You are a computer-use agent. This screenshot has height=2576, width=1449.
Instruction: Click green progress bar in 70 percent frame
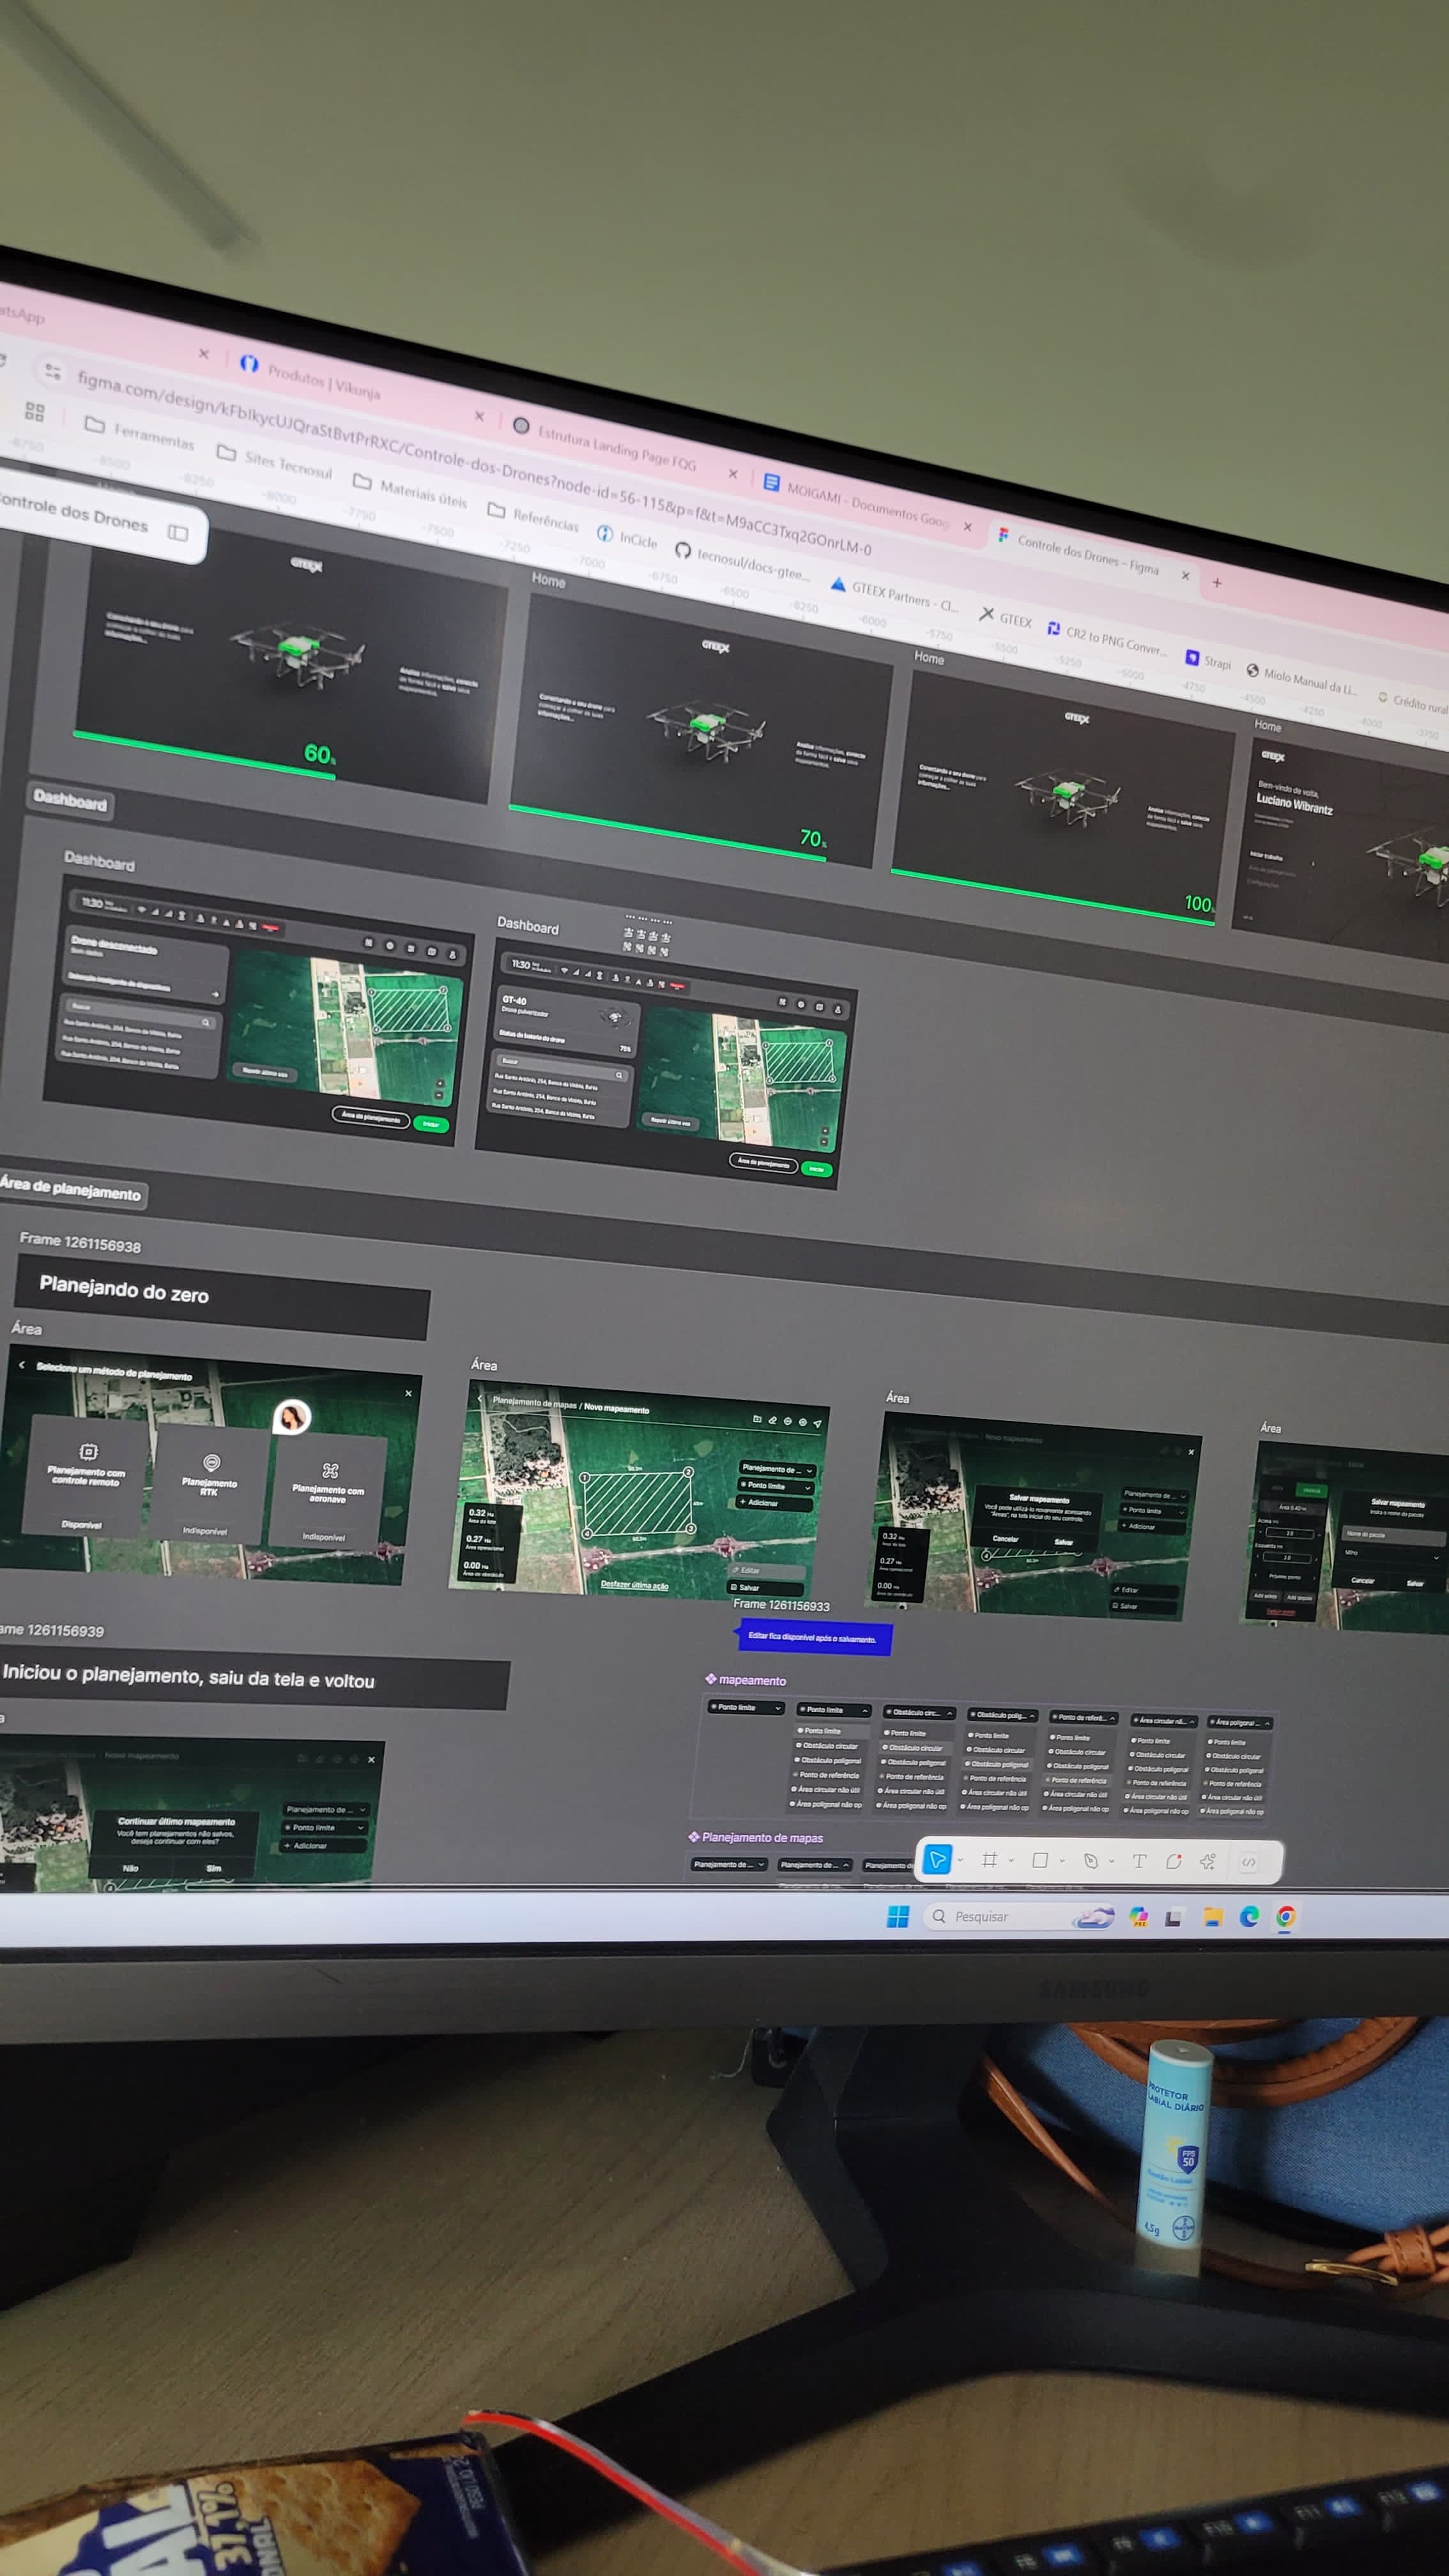pos(668,832)
